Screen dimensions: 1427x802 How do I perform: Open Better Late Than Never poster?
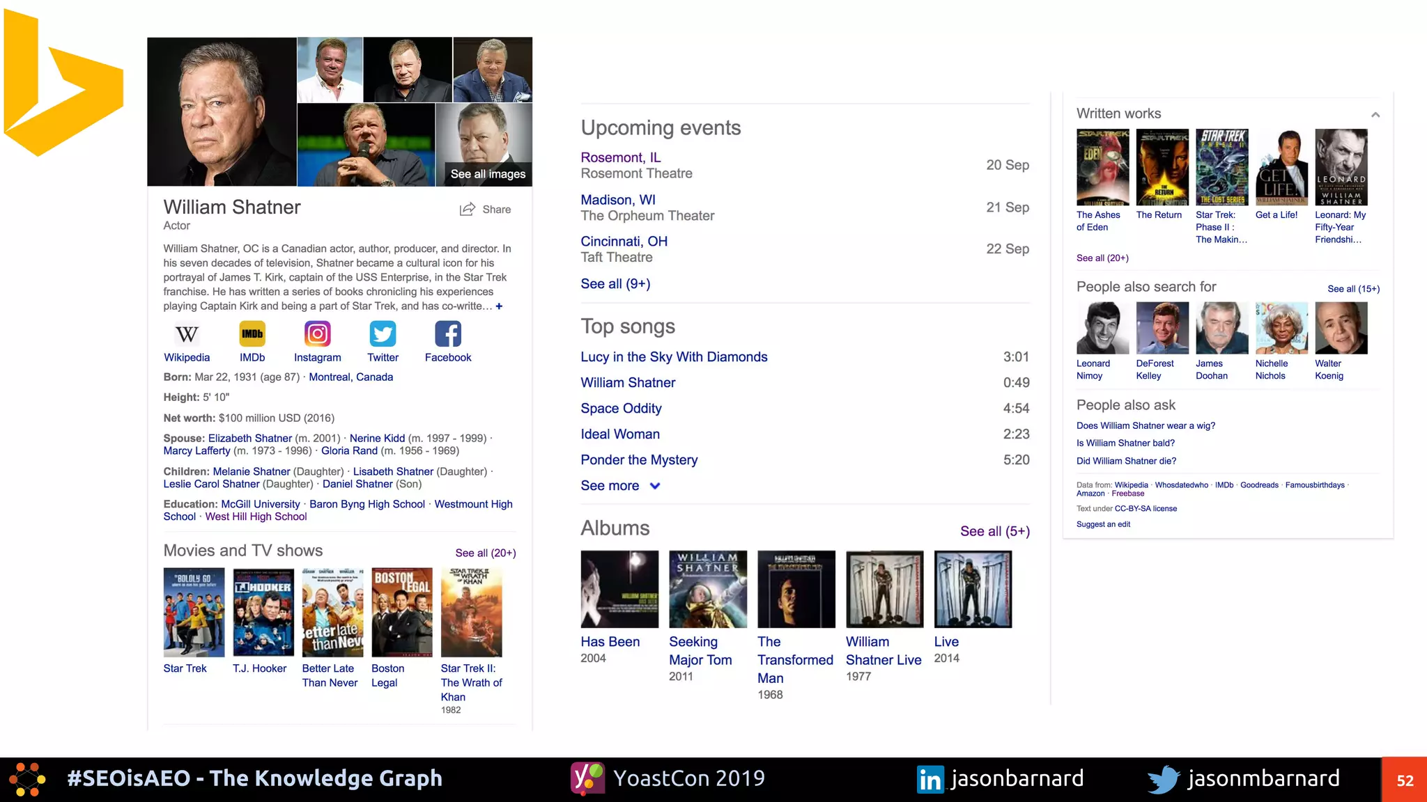click(x=332, y=613)
